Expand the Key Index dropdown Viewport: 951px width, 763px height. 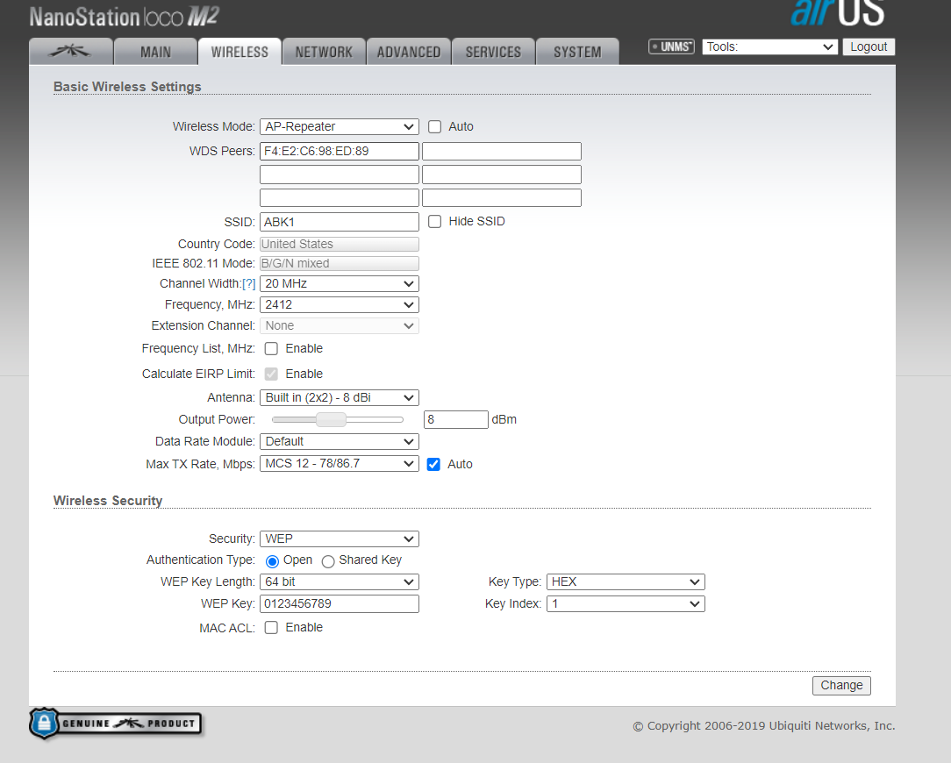click(626, 604)
